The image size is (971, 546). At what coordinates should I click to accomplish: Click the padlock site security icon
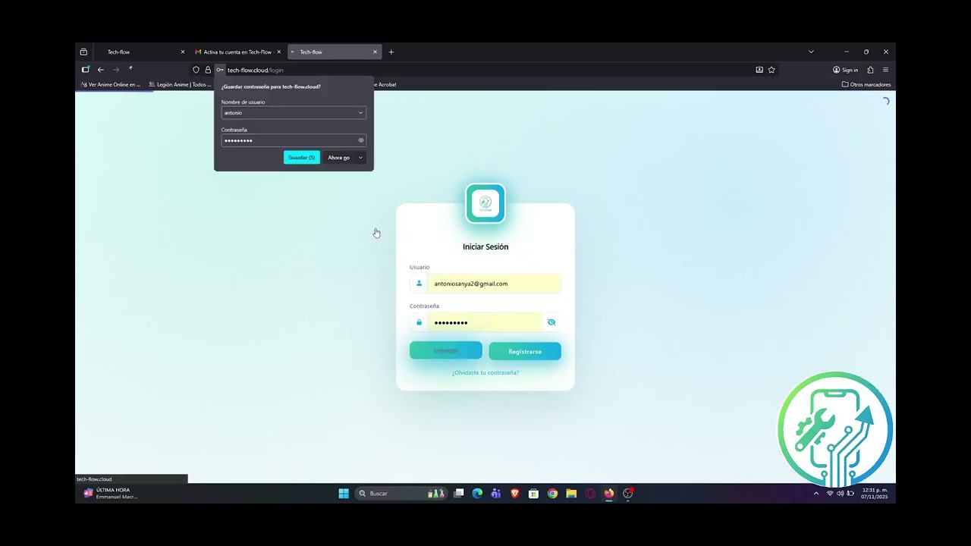click(208, 70)
